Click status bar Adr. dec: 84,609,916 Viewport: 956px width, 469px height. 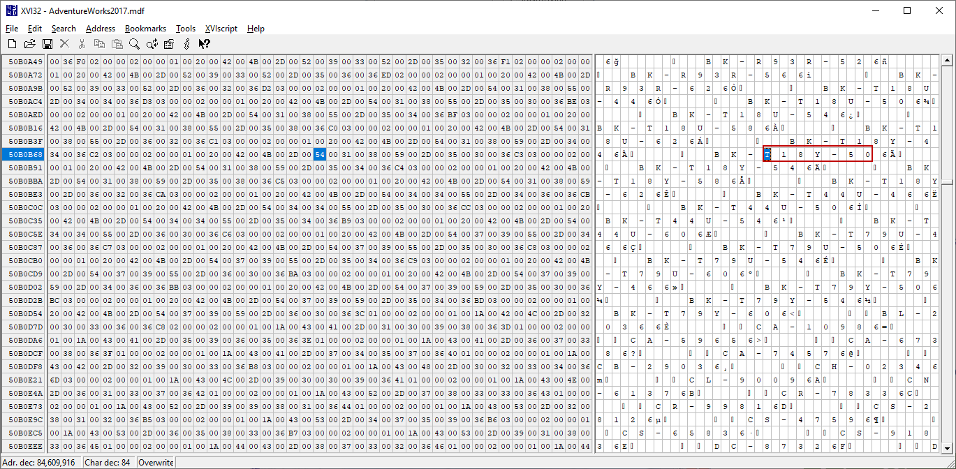tap(41, 462)
